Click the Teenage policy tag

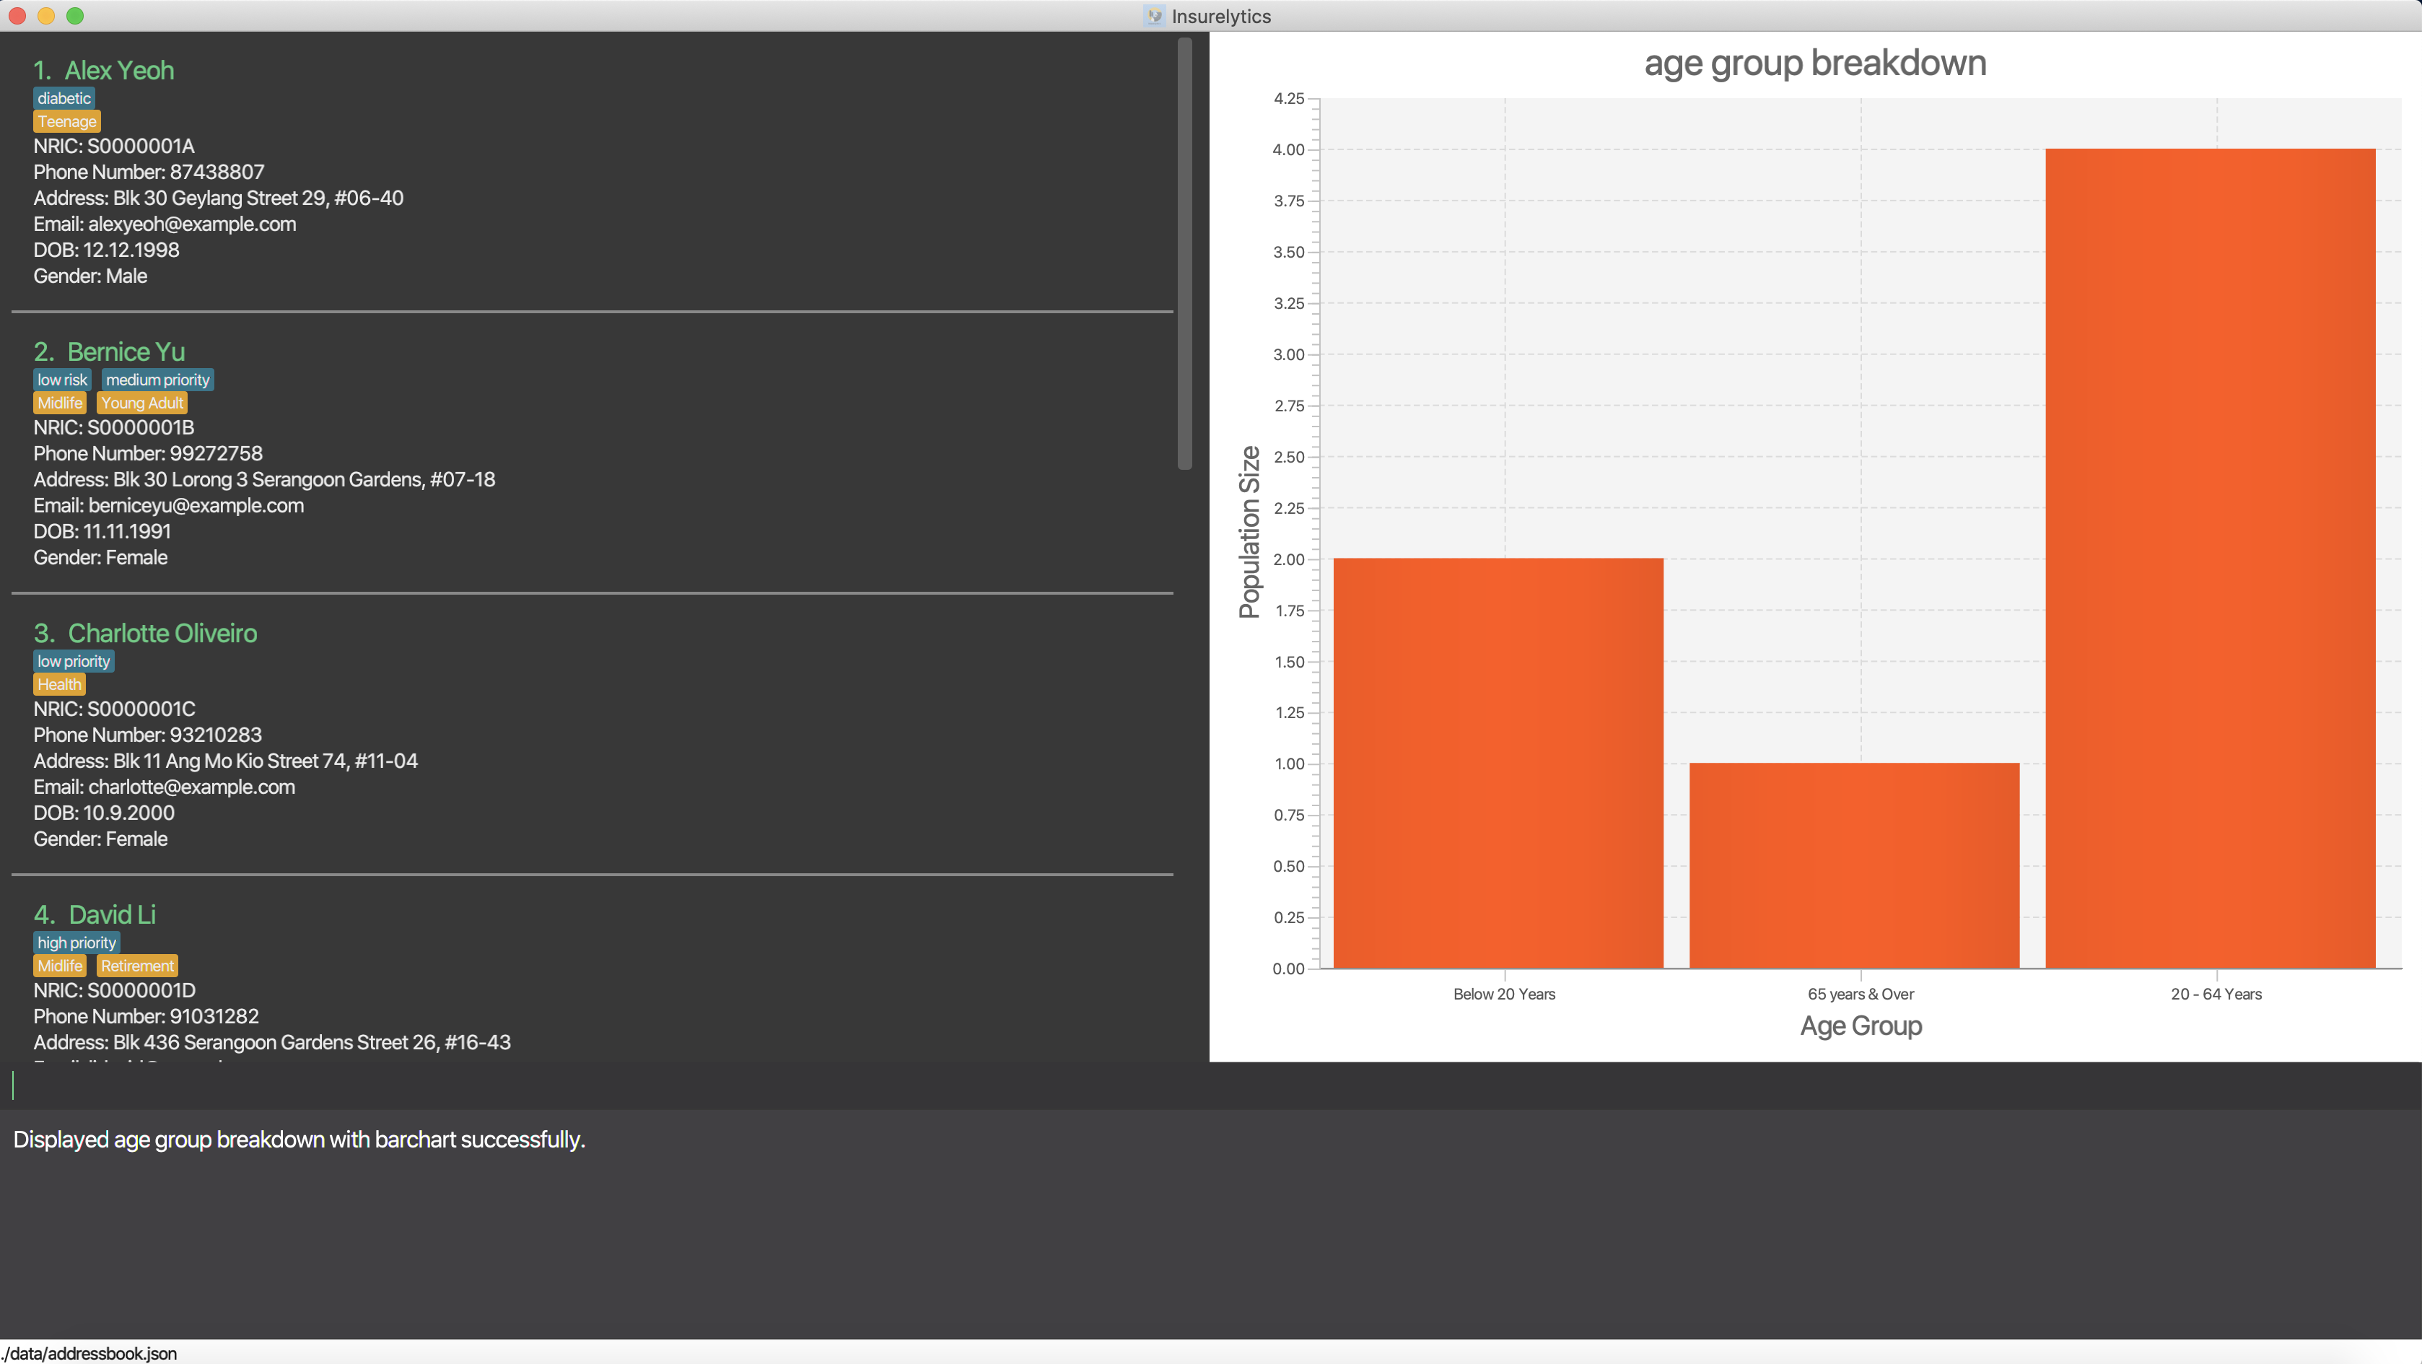pyautogui.click(x=66, y=122)
